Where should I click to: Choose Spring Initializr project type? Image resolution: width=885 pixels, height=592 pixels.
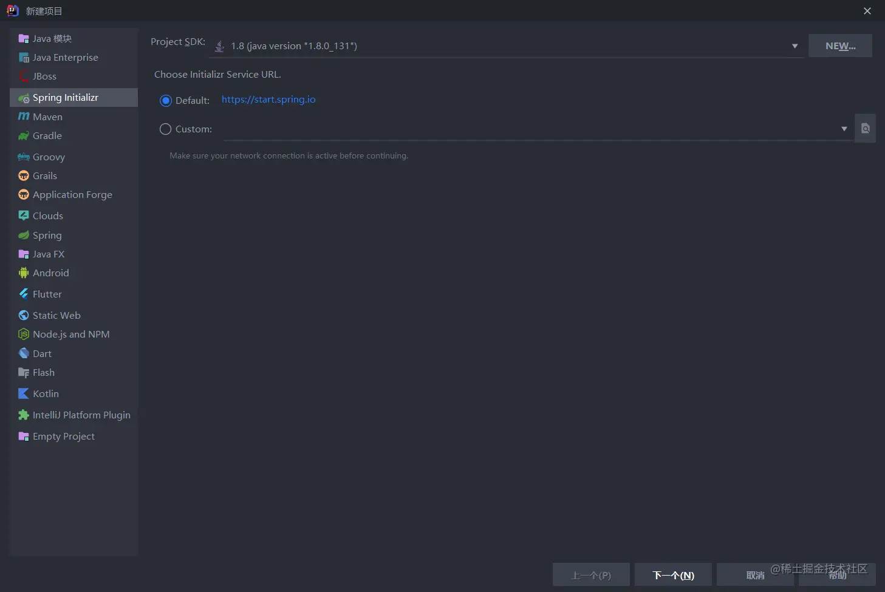pyautogui.click(x=73, y=98)
